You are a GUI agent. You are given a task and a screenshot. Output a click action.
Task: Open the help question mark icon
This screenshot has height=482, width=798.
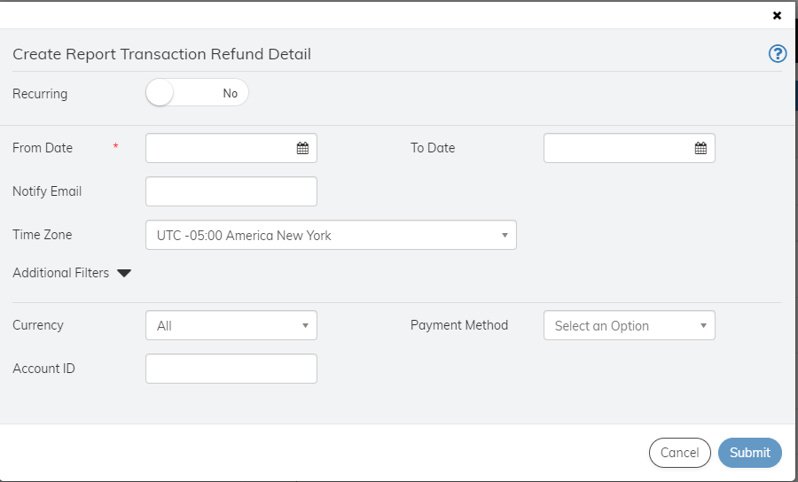pos(777,53)
